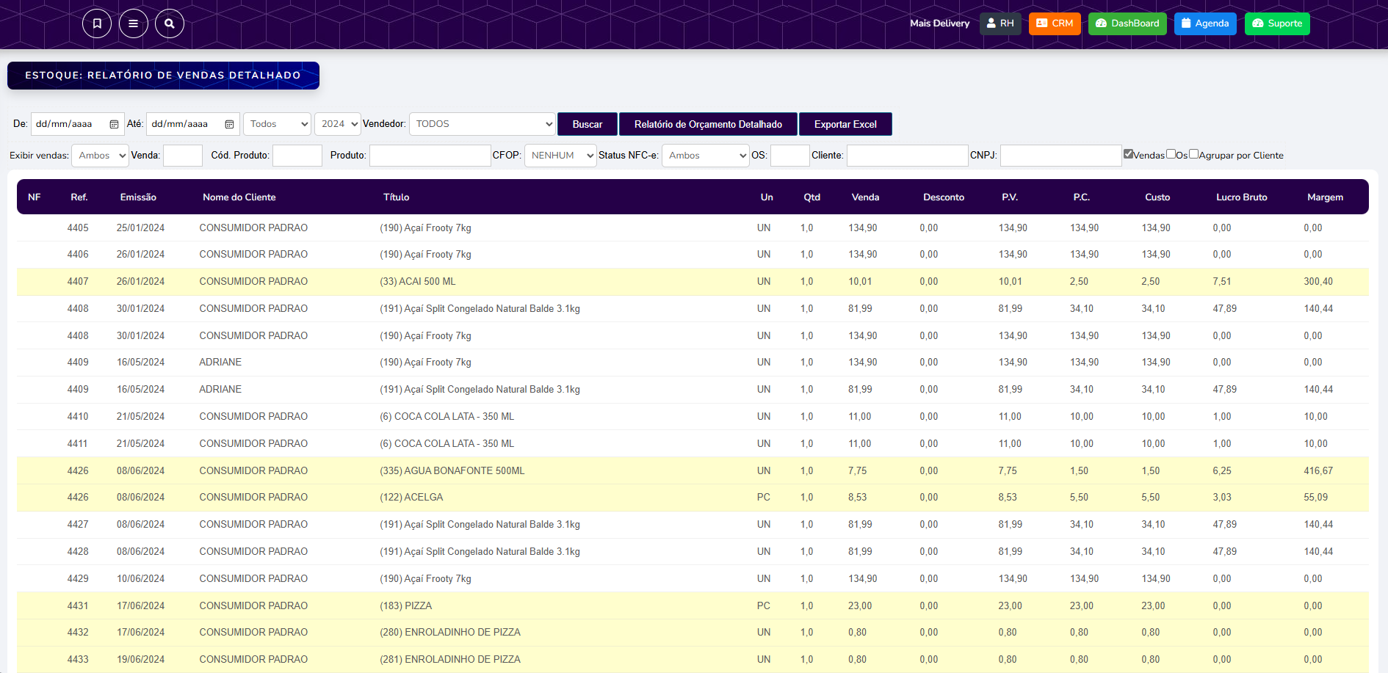
Task: Click the Título column header
Action: pos(397,197)
